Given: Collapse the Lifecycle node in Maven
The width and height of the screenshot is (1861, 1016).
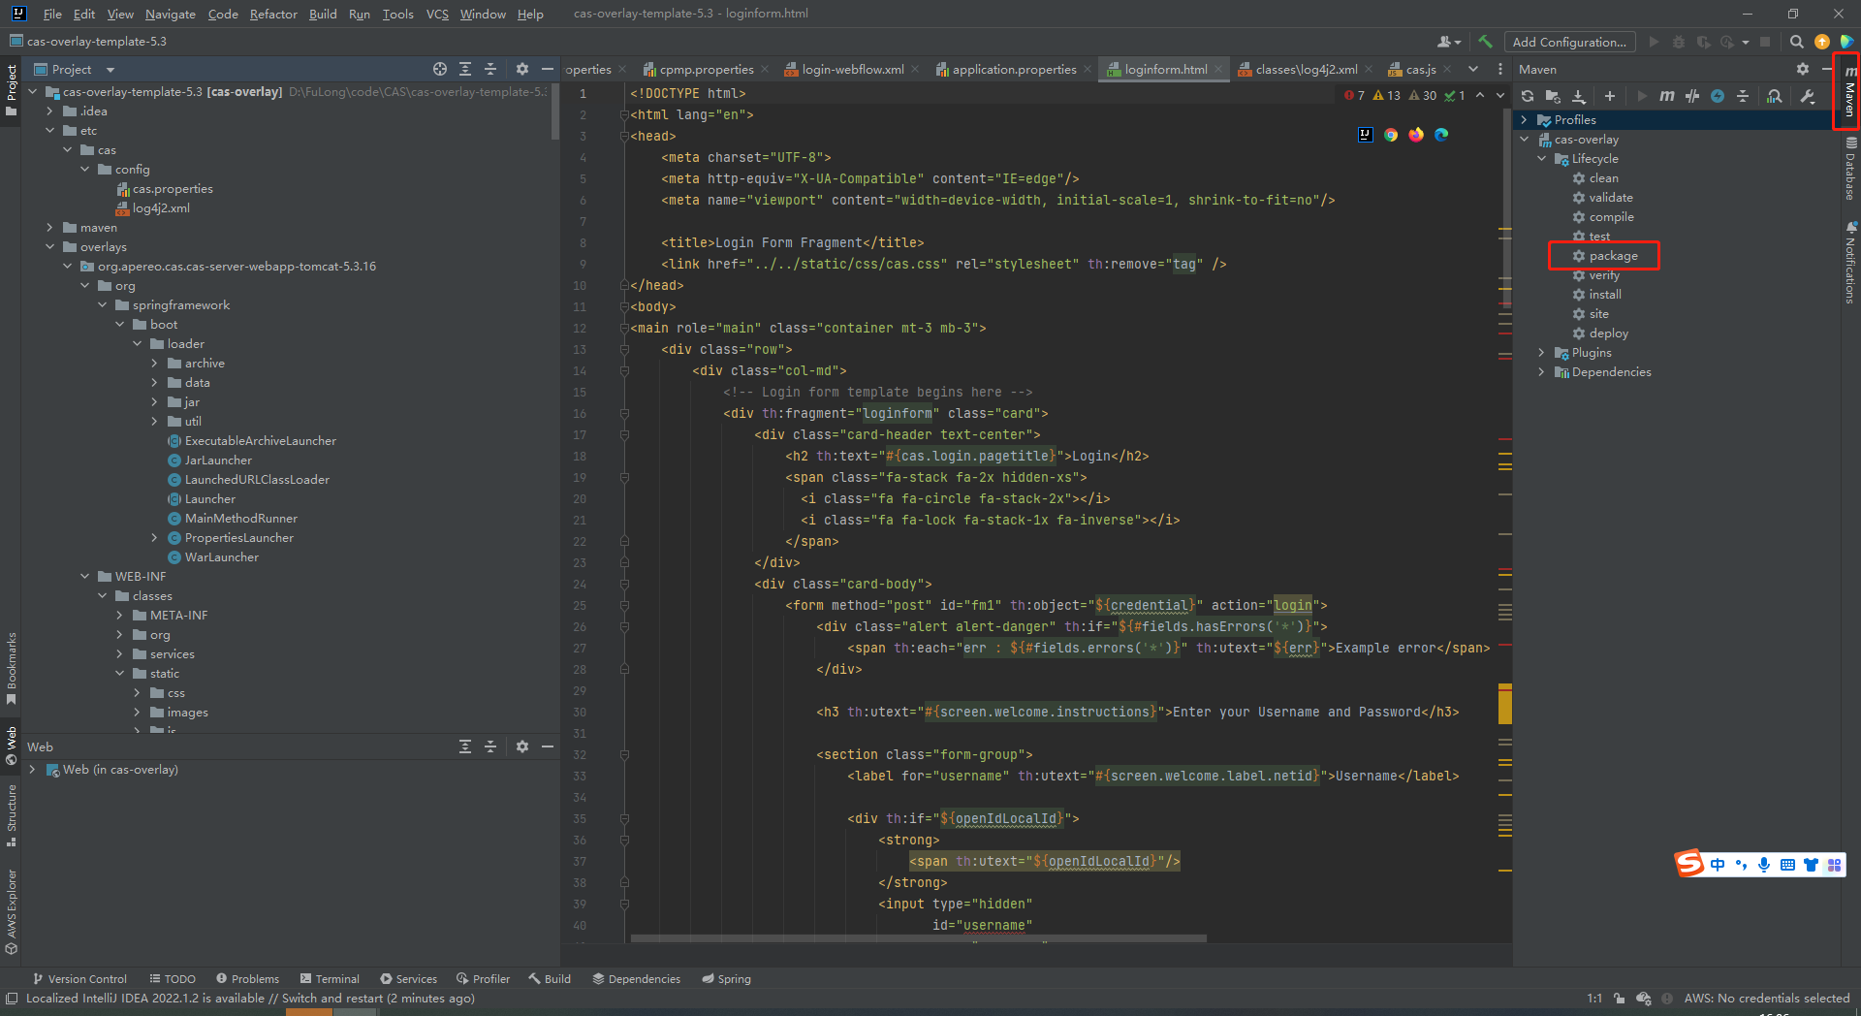Looking at the screenshot, I should coord(1542,159).
